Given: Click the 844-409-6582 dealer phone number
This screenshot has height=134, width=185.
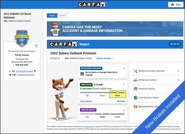Looking at the screenshot, I should tap(22, 65).
